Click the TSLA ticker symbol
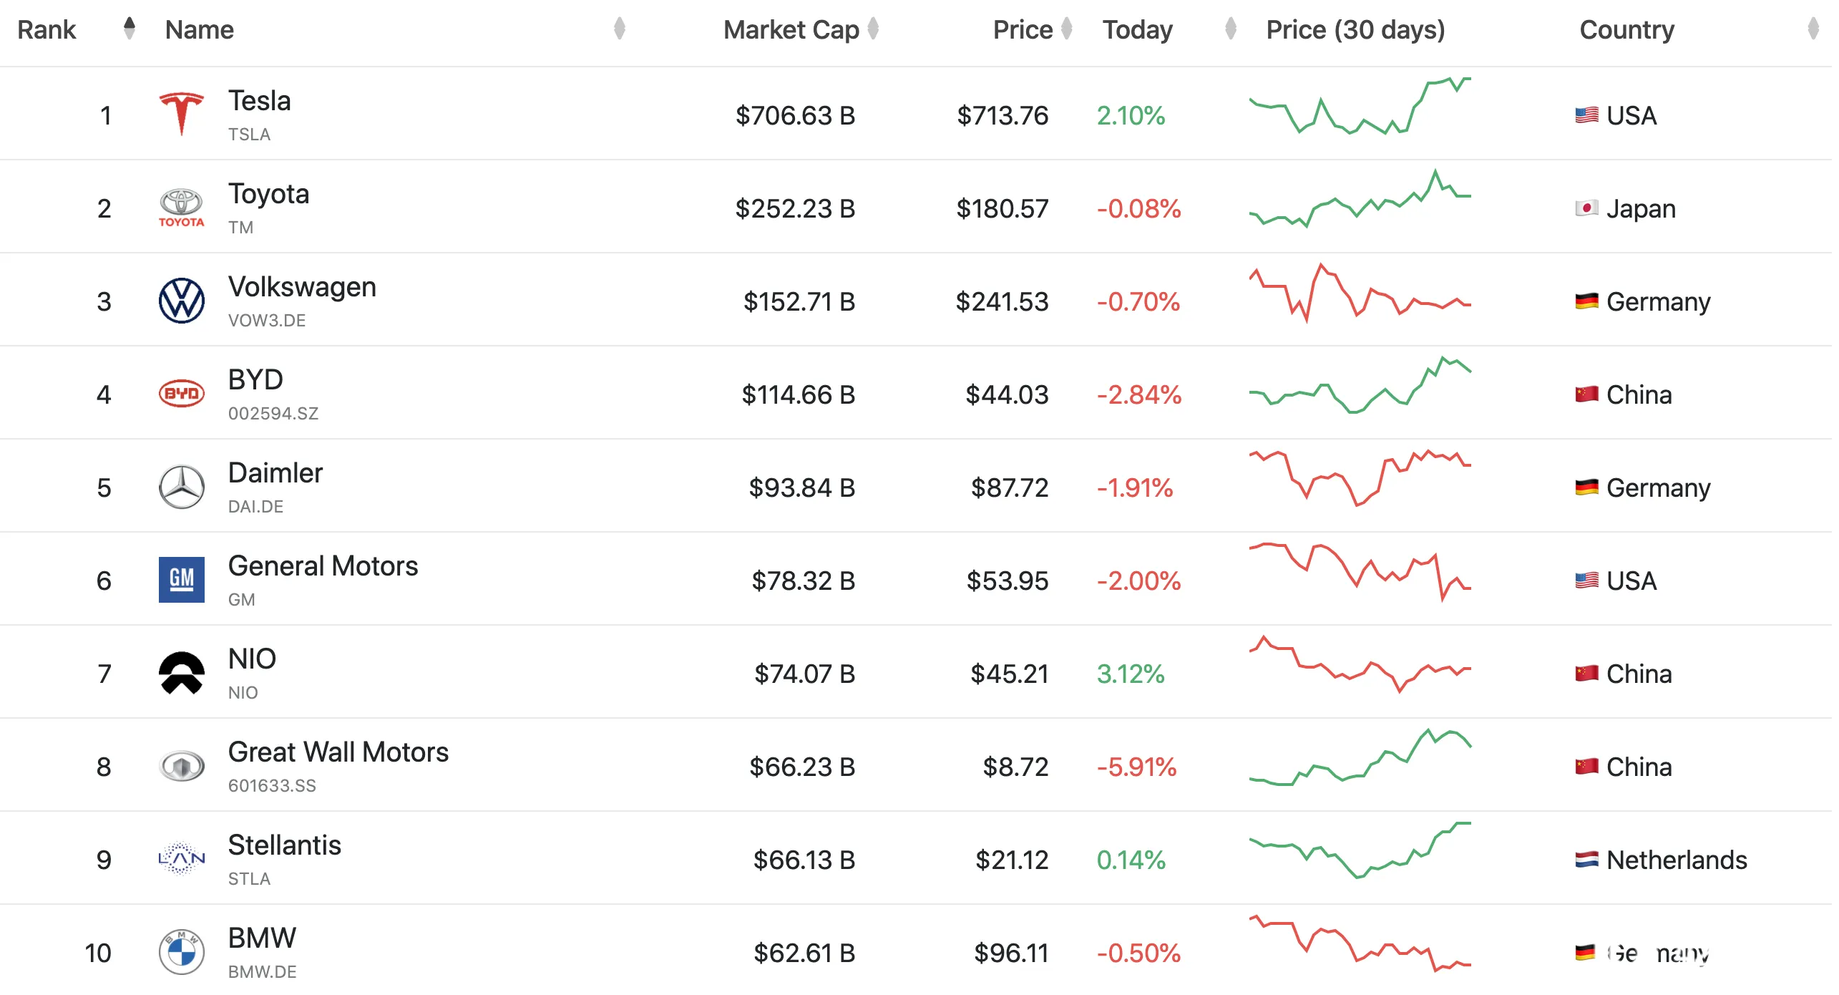 (x=249, y=135)
